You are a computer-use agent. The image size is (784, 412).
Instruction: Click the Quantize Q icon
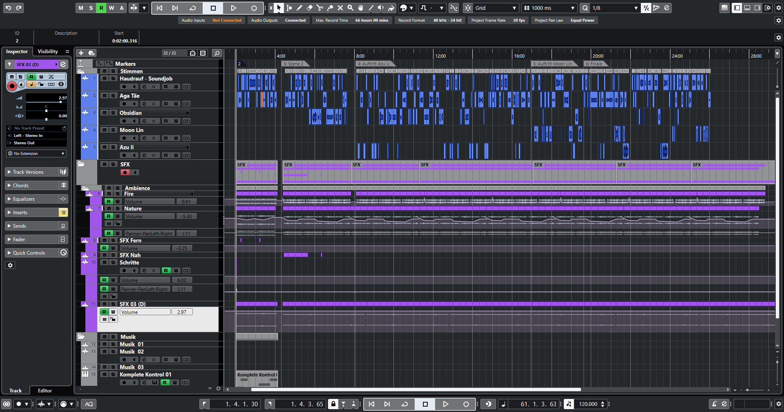[585, 8]
